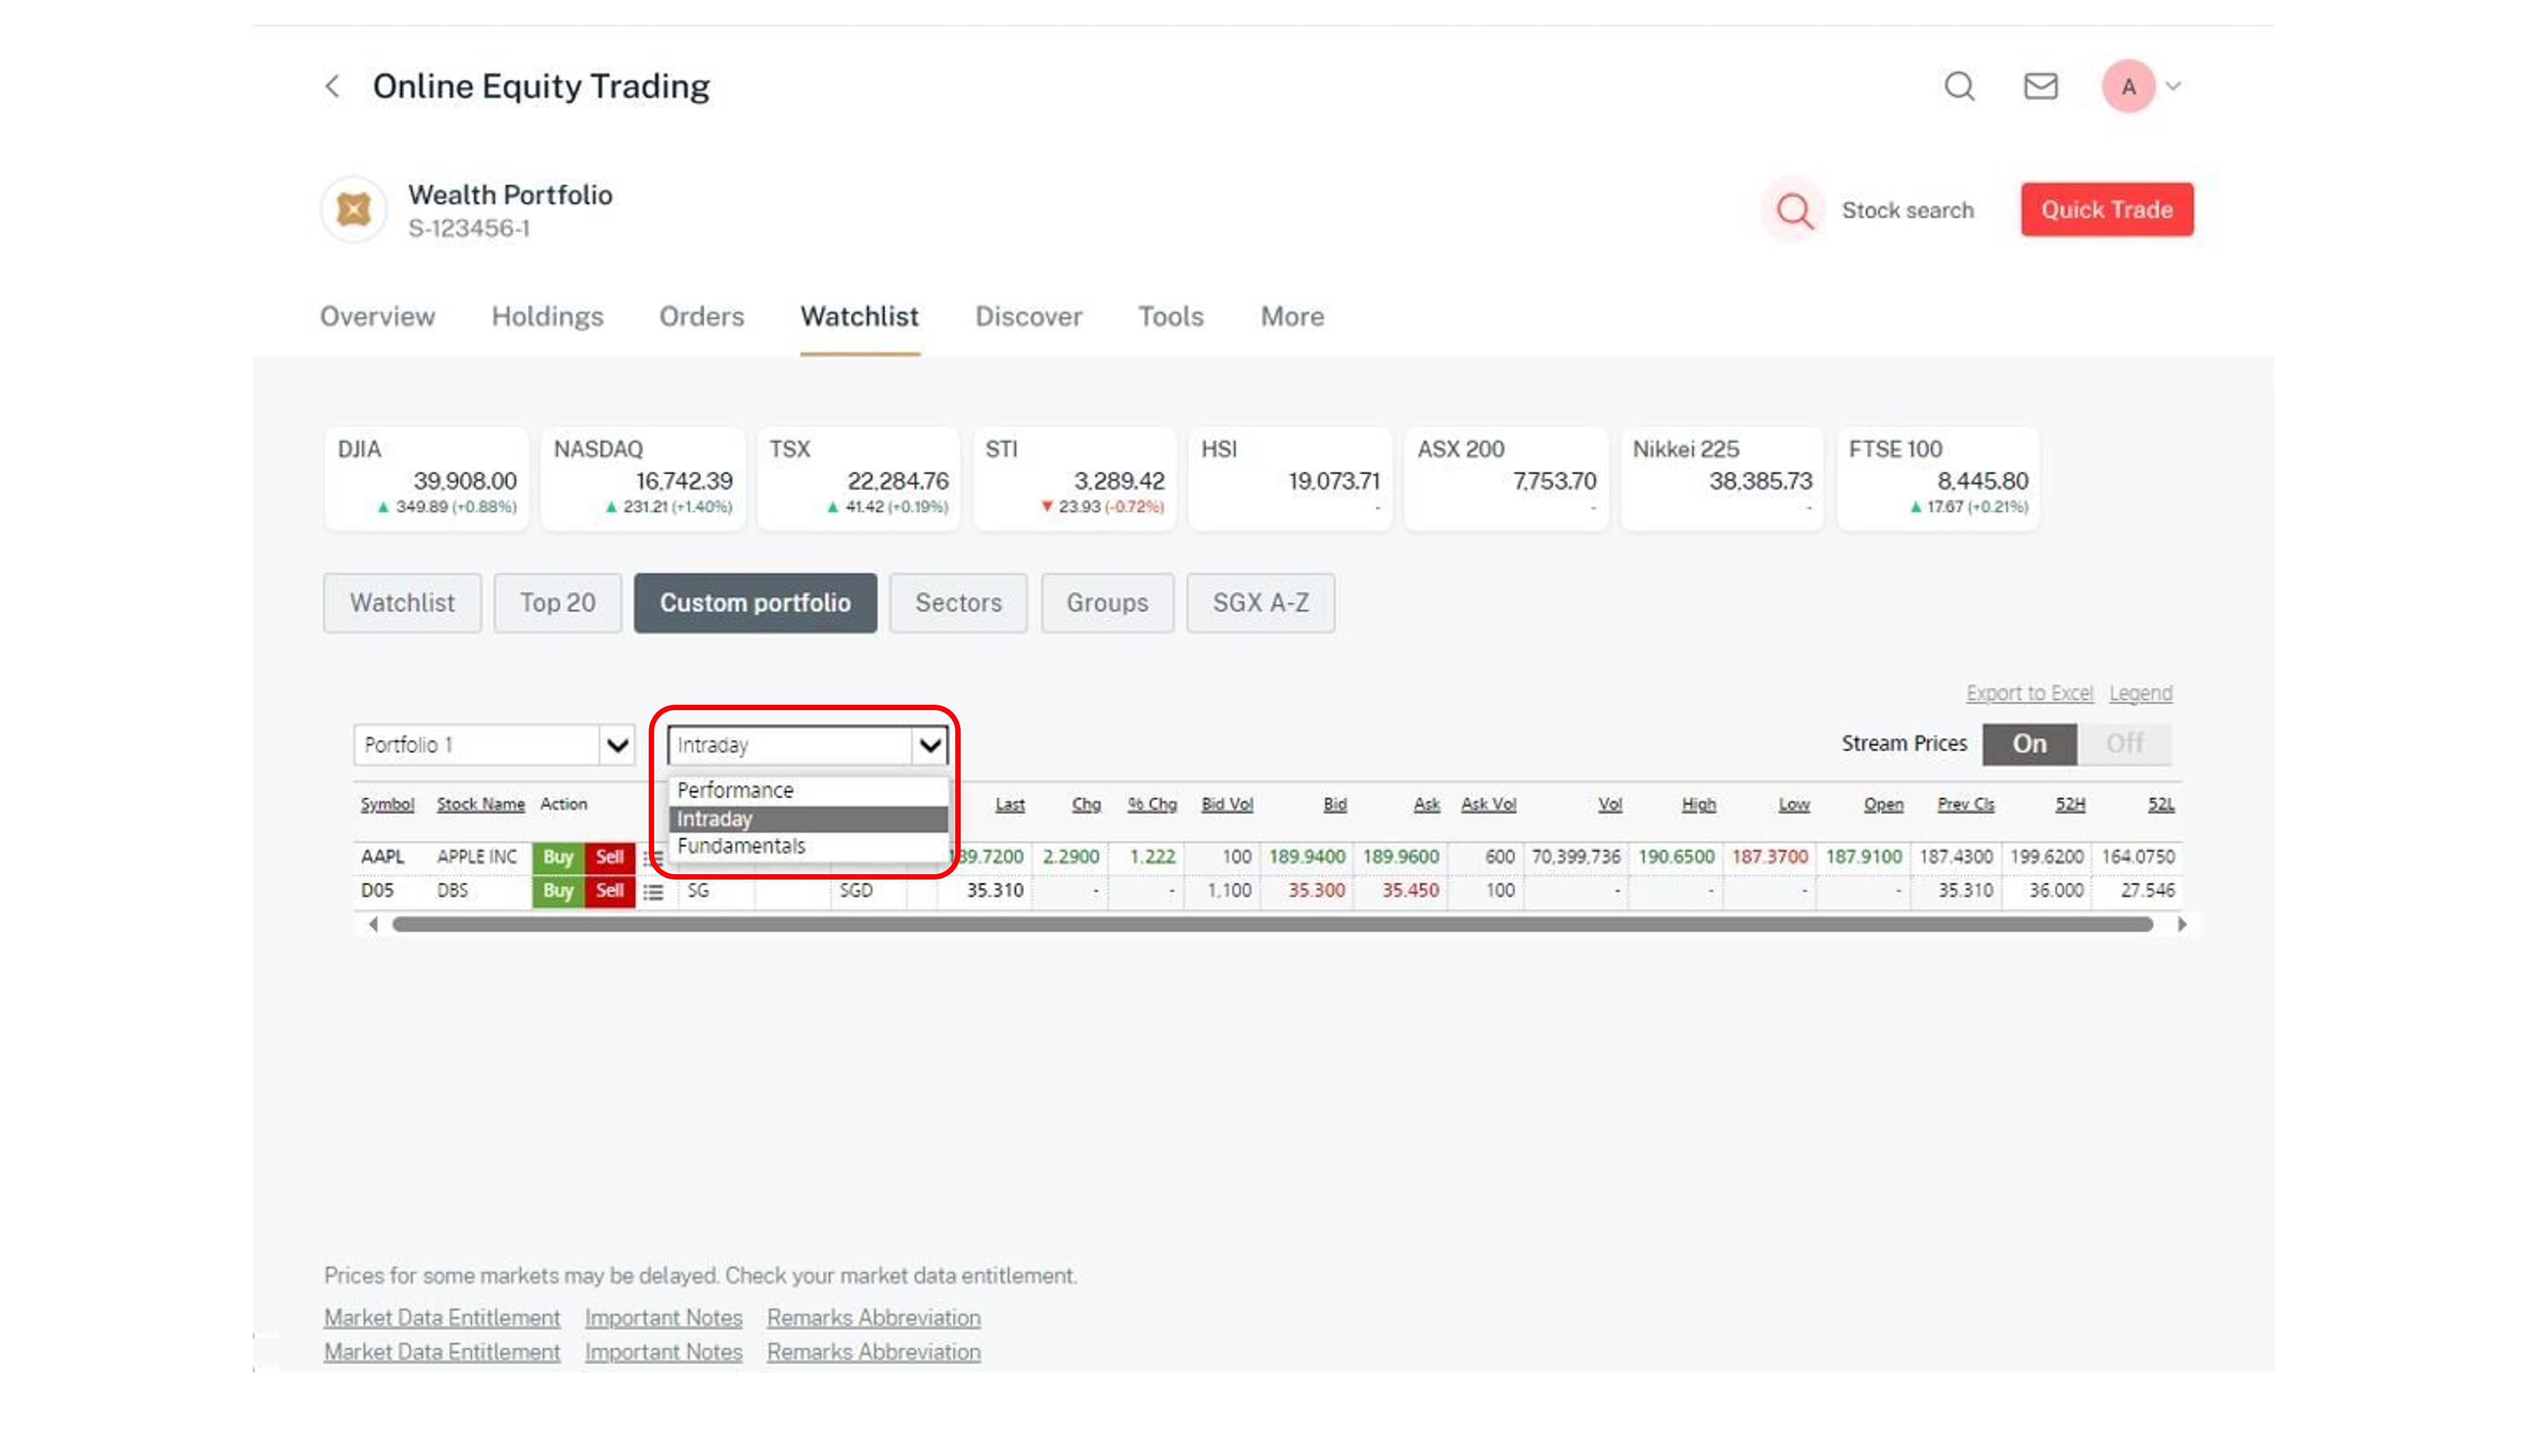This screenshot has width=2527, height=1456.
Task: Click the scrollbar left arrow
Action: point(373,925)
